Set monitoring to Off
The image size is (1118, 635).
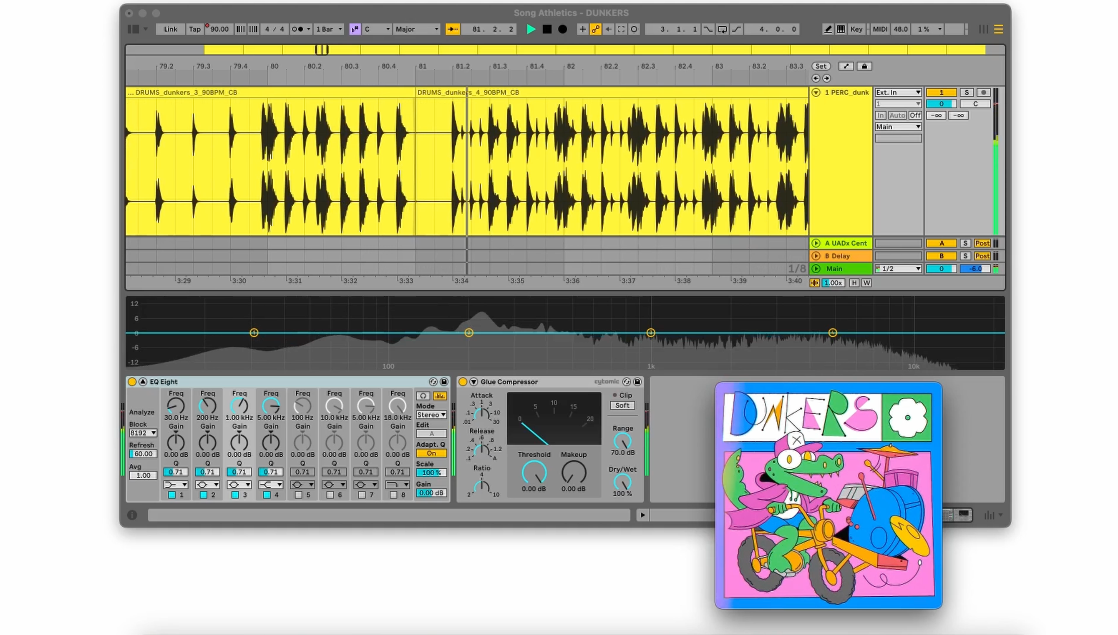click(915, 115)
